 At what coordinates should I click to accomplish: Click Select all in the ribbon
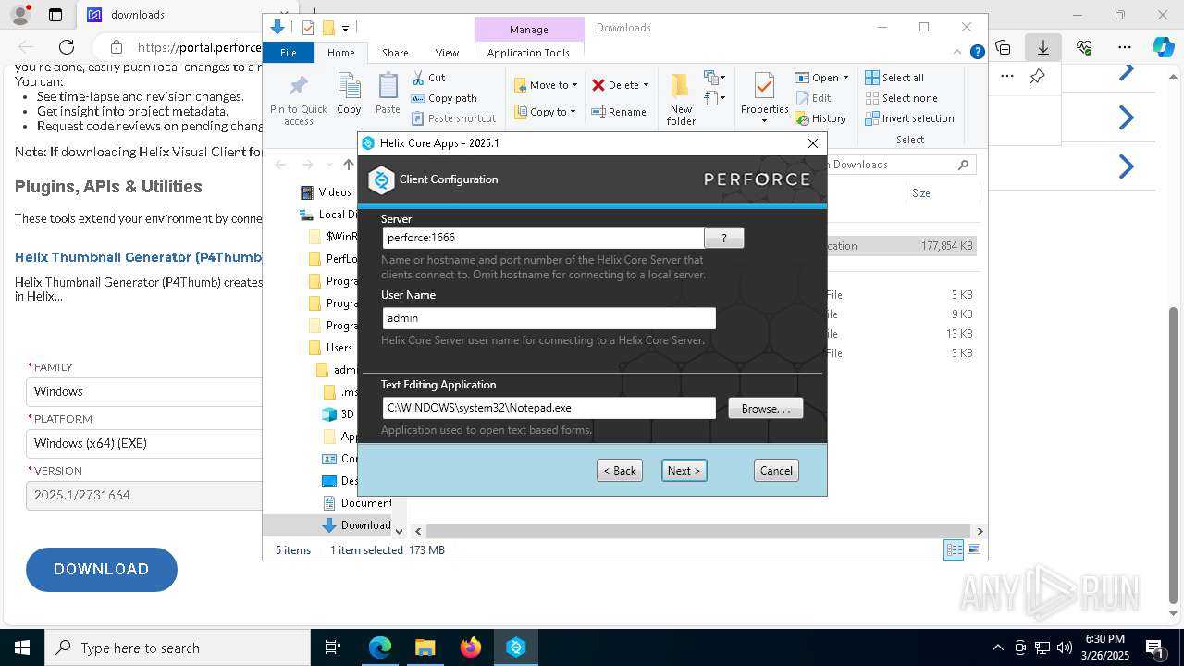894,78
